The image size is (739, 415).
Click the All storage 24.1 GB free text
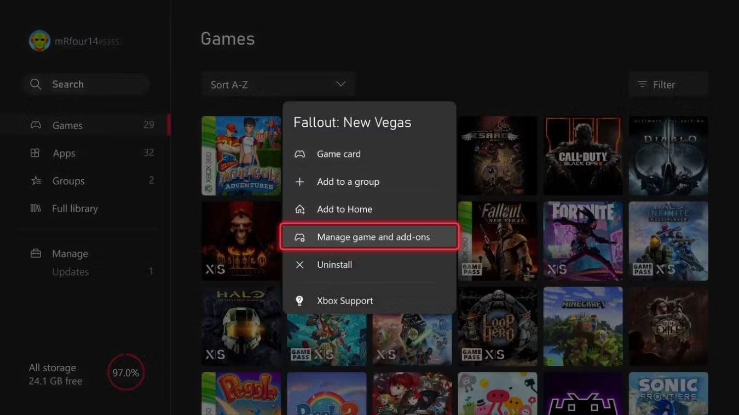tap(55, 375)
